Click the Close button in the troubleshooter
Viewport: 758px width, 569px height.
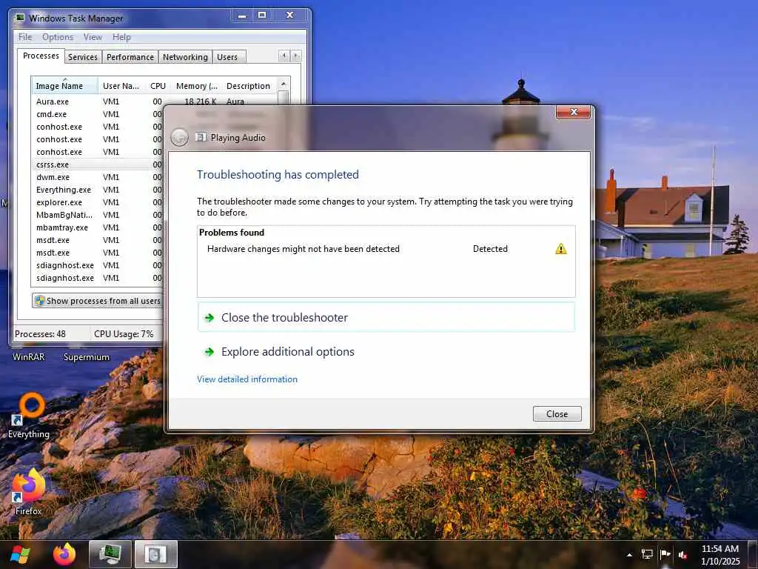tap(557, 413)
